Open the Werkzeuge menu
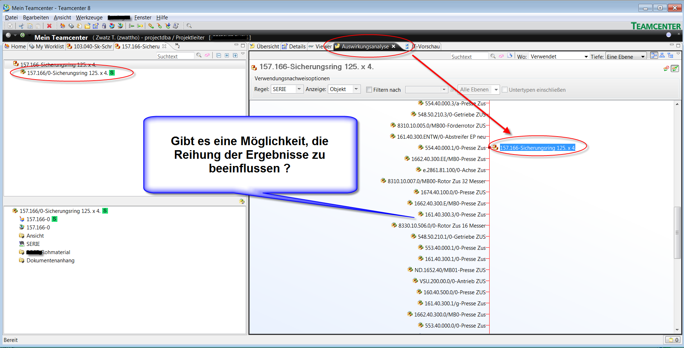This screenshot has width=684, height=348. point(89,17)
